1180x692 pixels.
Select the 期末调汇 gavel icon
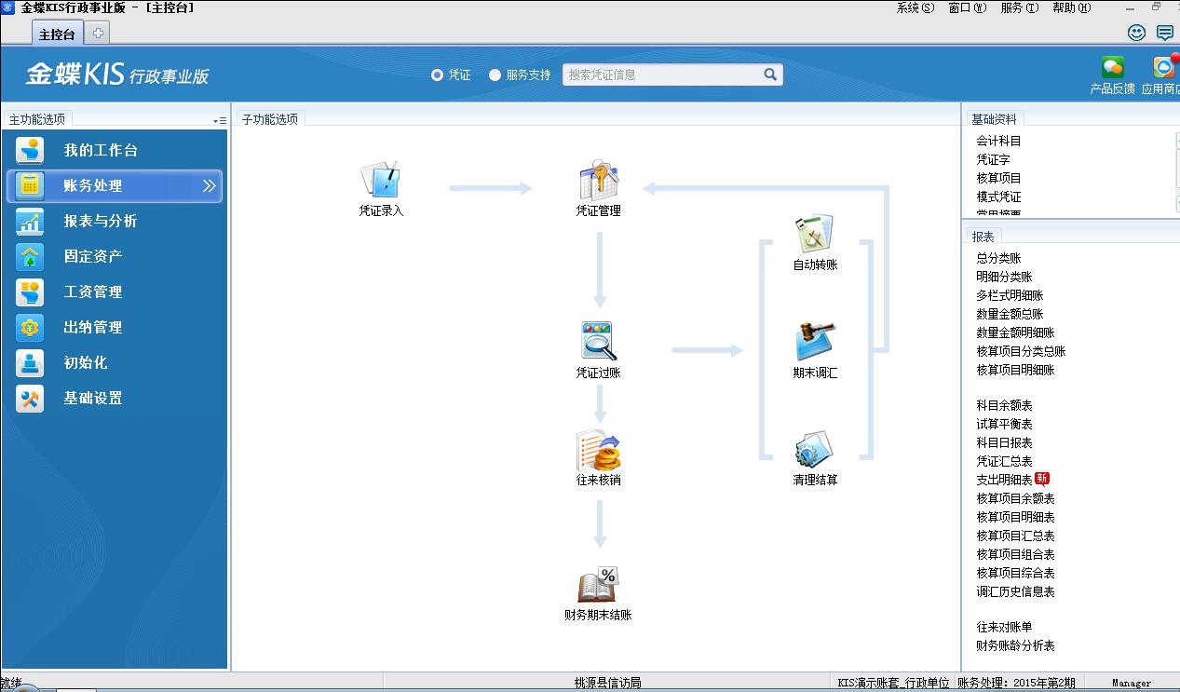pyautogui.click(x=815, y=343)
